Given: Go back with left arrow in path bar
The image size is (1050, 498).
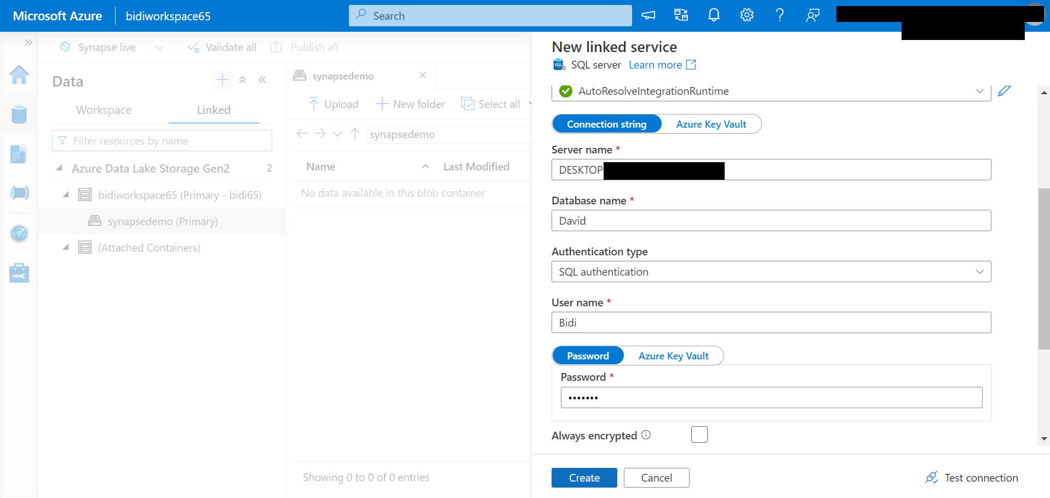Looking at the screenshot, I should coord(302,134).
